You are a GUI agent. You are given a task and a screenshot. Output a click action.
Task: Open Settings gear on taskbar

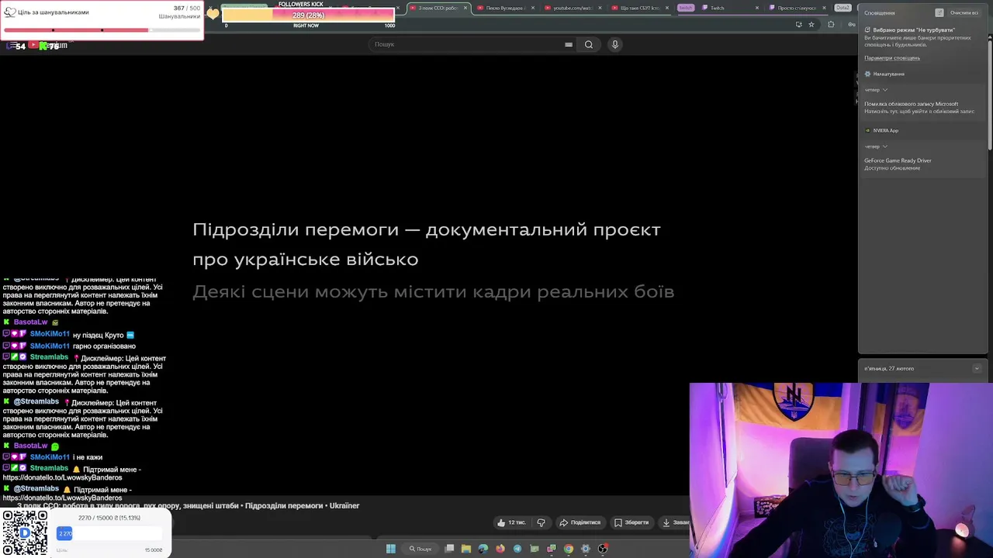[586, 549]
